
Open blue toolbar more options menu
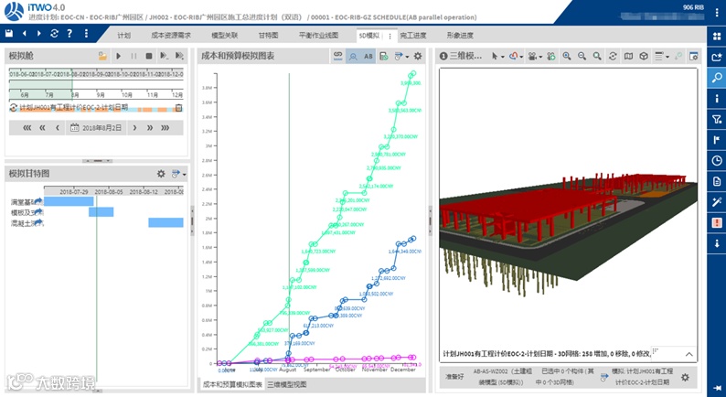pyautogui.click(x=86, y=34)
